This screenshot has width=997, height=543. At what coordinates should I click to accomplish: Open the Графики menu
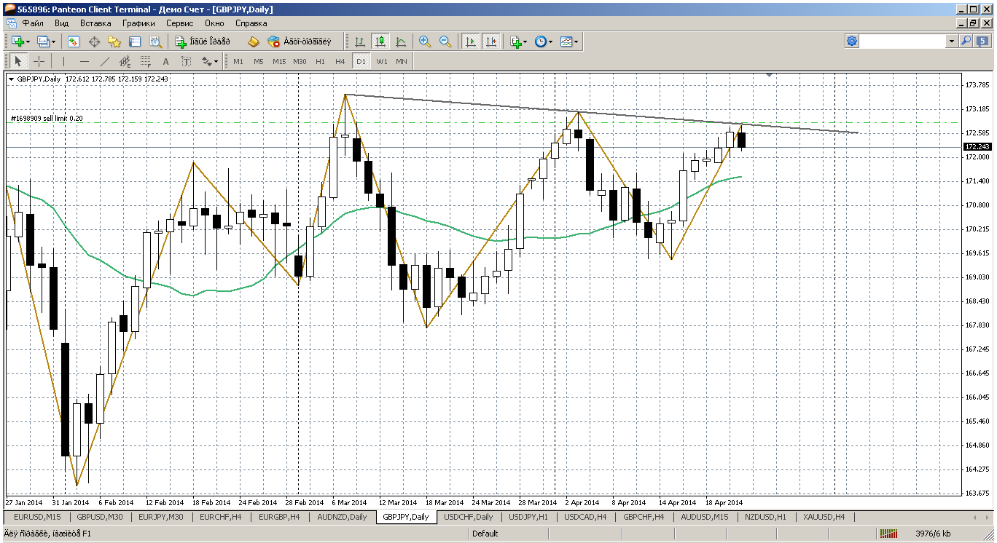click(138, 23)
